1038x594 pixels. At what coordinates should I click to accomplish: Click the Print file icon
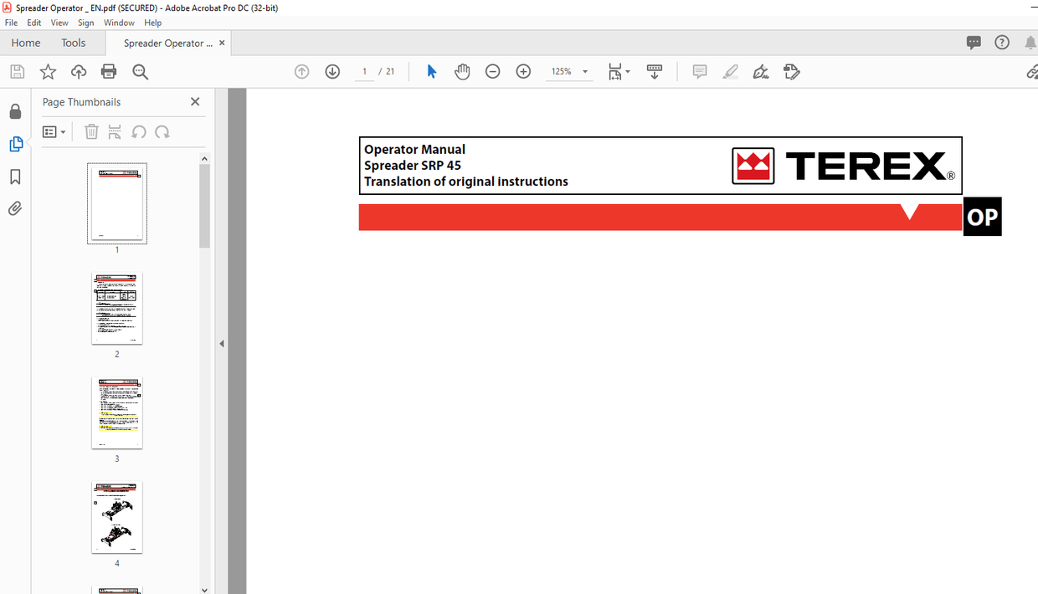point(109,72)
